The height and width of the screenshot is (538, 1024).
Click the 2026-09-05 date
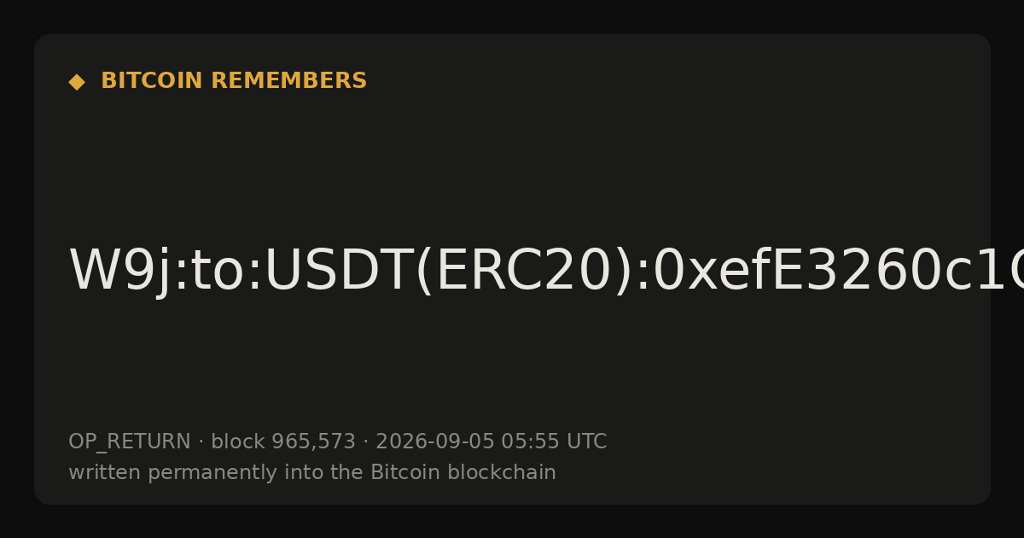435,442
